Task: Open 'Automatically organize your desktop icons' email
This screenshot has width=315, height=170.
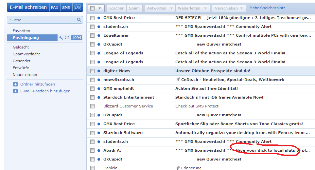Action: (x=242, y=133)
